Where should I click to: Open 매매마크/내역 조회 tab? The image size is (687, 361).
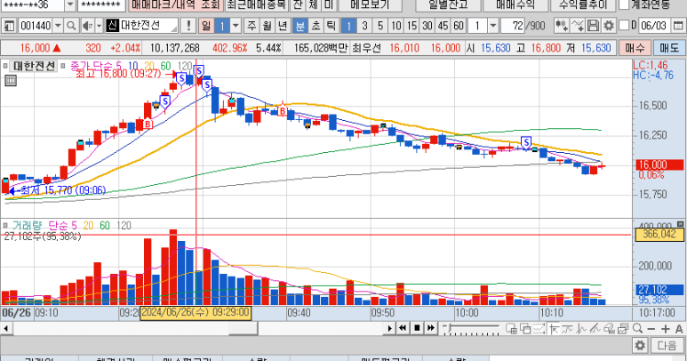pos(176,4)
